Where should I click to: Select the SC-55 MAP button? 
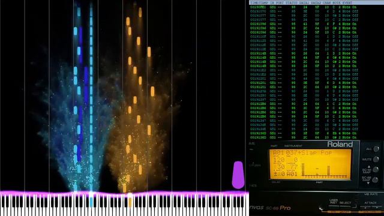coord(376,169)
